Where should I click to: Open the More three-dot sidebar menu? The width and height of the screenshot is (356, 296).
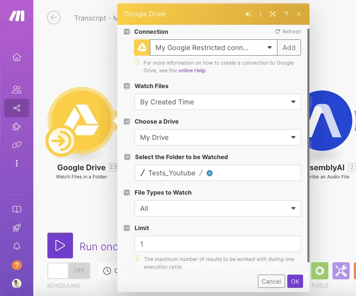[17, 163]
